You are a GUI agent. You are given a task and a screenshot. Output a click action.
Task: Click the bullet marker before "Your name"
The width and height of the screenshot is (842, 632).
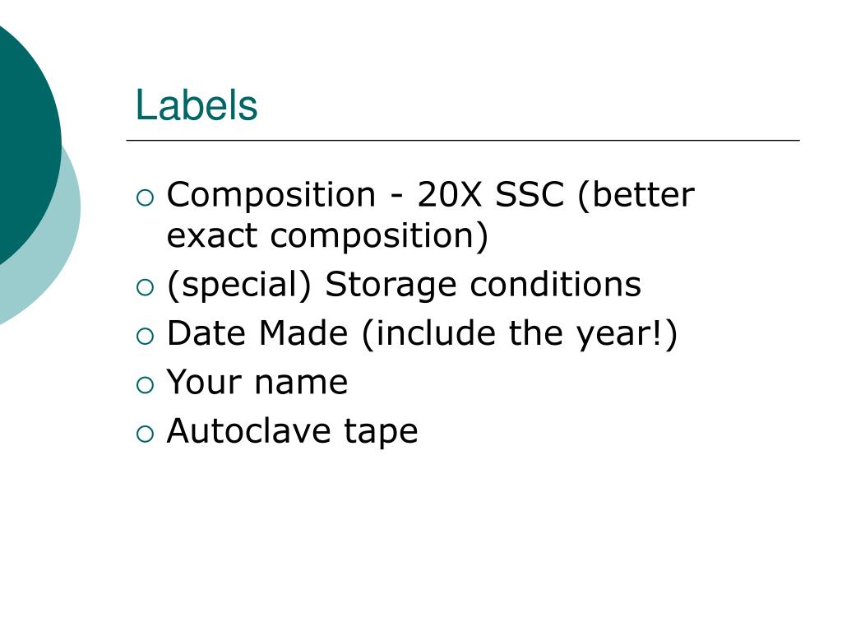145,385
